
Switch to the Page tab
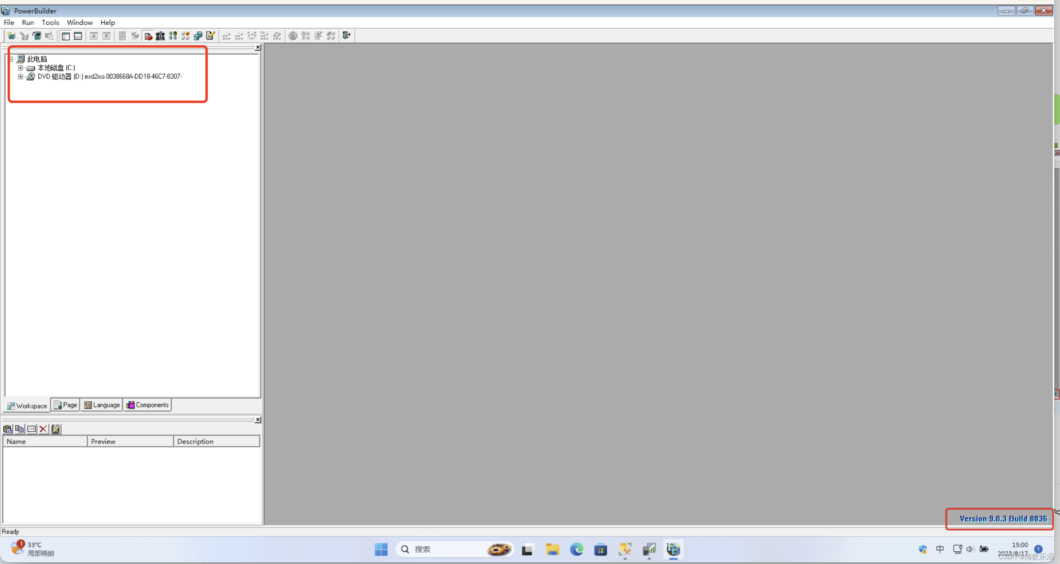[x=65, y=404]
